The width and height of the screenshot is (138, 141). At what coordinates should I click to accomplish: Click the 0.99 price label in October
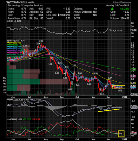(x=80, y=73)
